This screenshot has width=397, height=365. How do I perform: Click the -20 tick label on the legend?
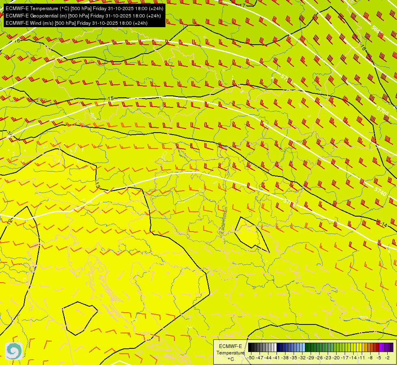[336, 358]
